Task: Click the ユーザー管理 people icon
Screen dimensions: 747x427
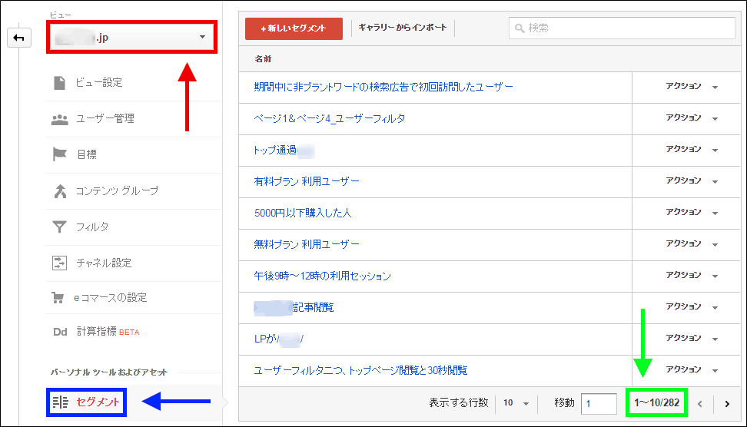Action: [x=60, y=119]
